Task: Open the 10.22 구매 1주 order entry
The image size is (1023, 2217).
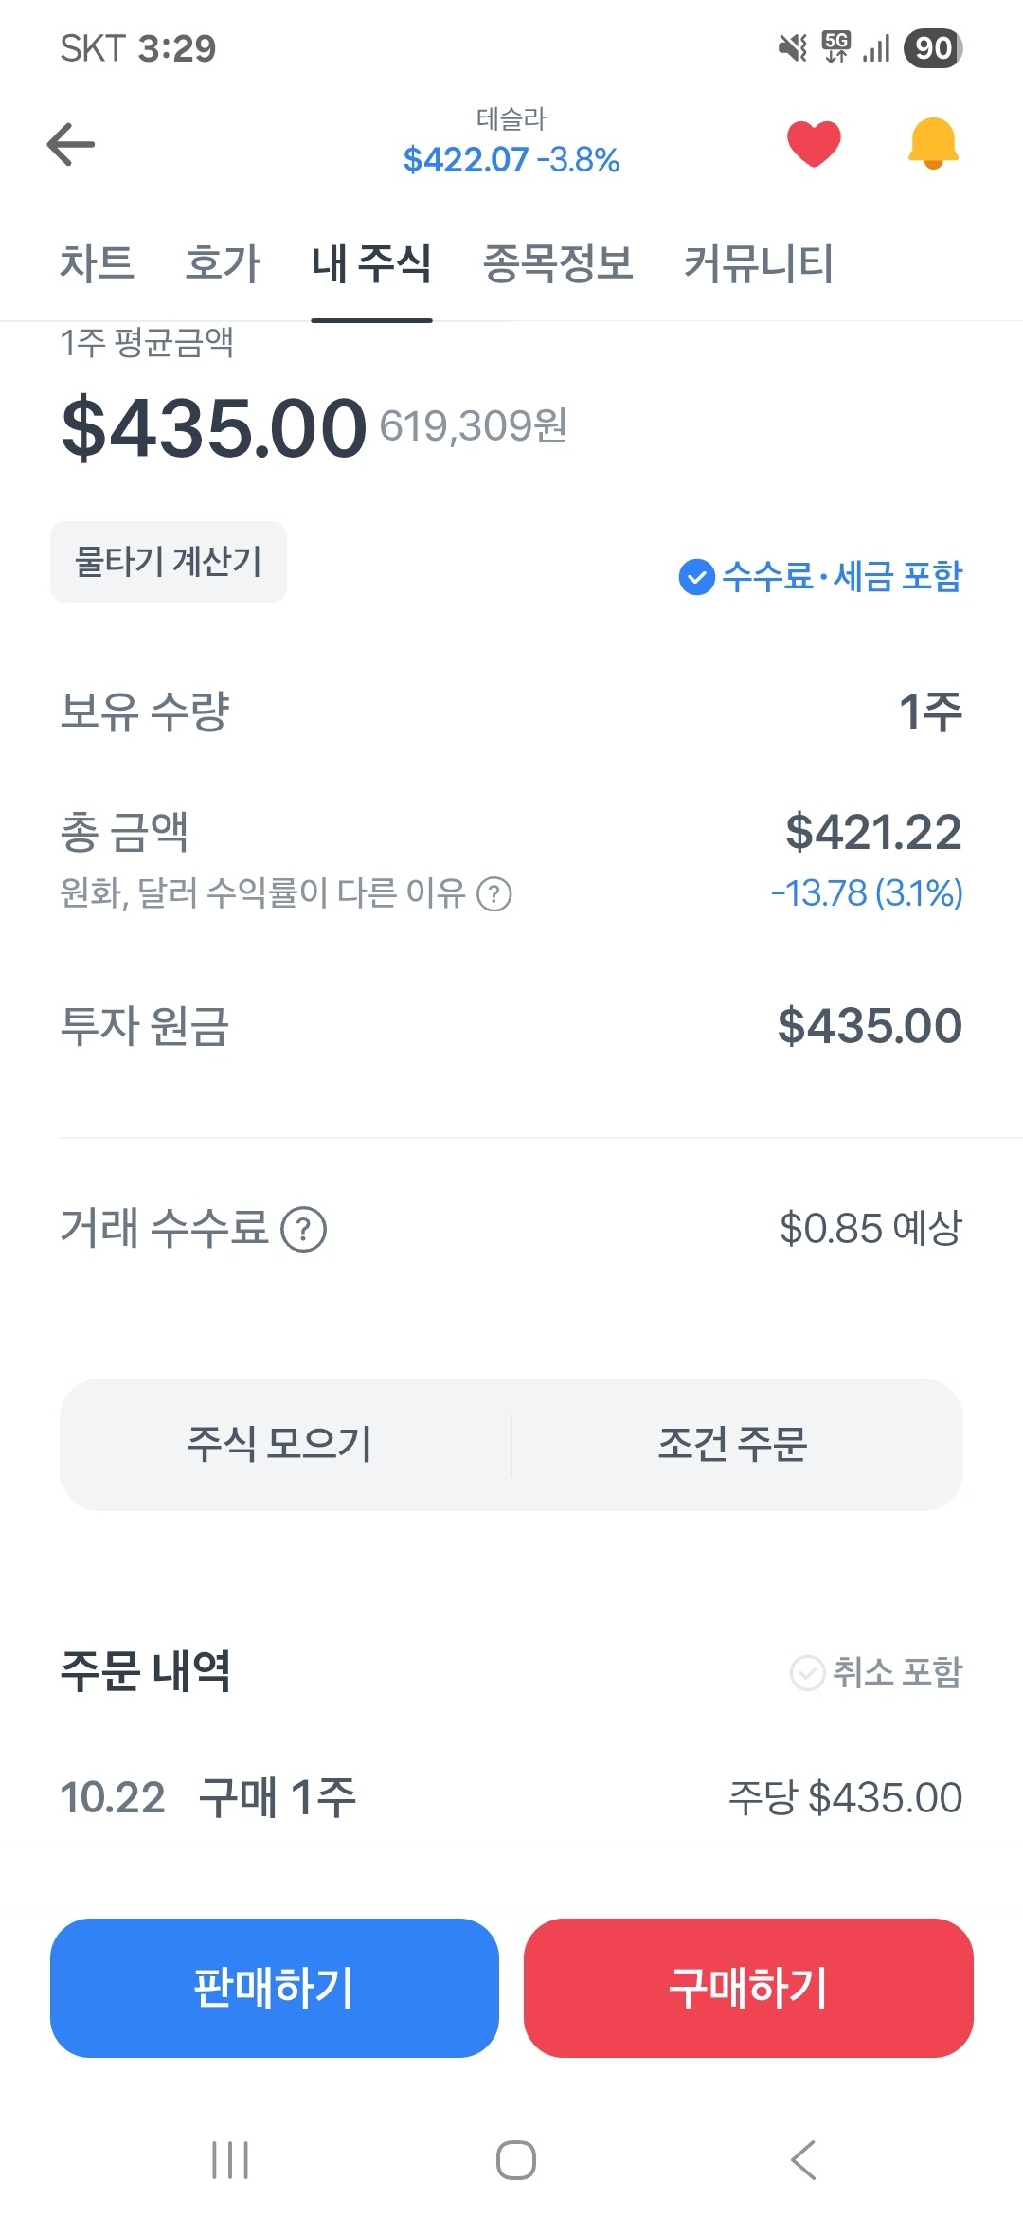Action: [511, 1797]
